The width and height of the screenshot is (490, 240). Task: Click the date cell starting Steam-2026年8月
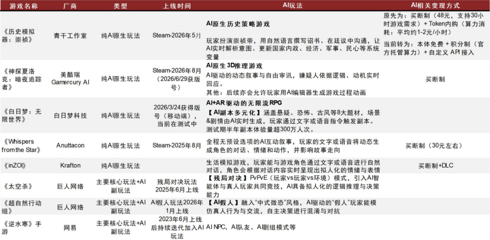coord(177,79)
